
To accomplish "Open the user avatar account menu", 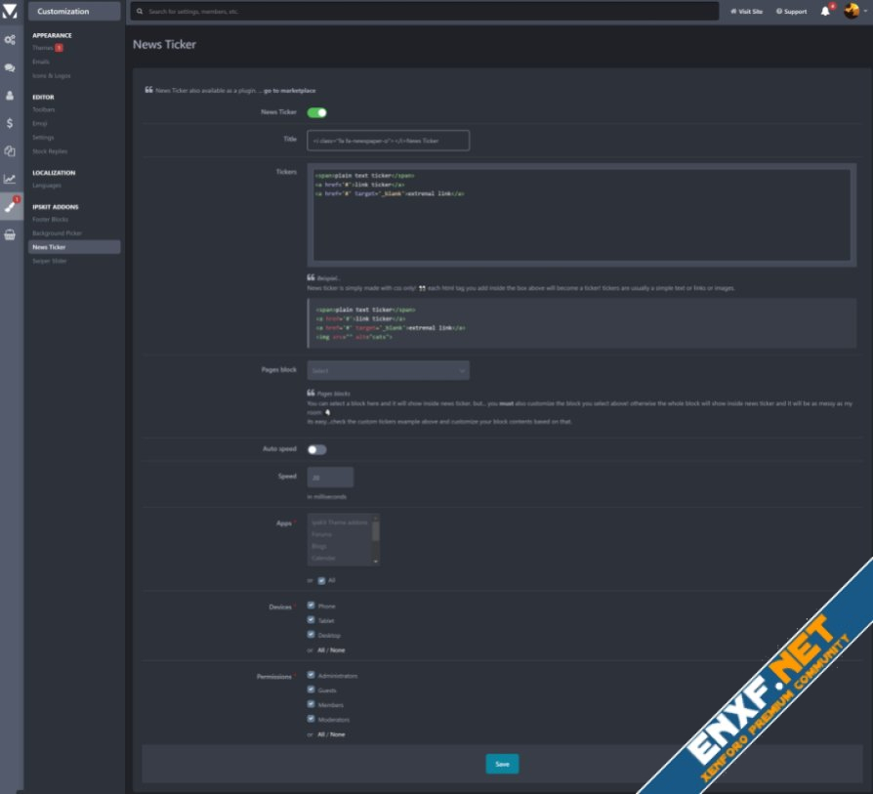I will tap(853, 12).
